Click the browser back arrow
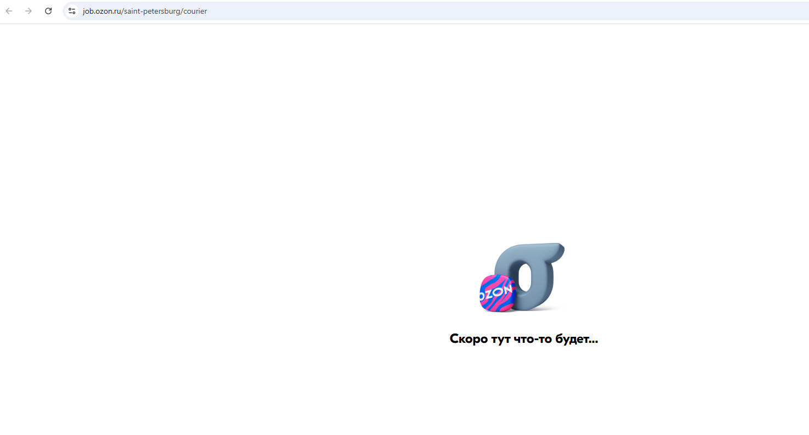The width and height of the screenshot is (809, 435). [x=9, y=11]
